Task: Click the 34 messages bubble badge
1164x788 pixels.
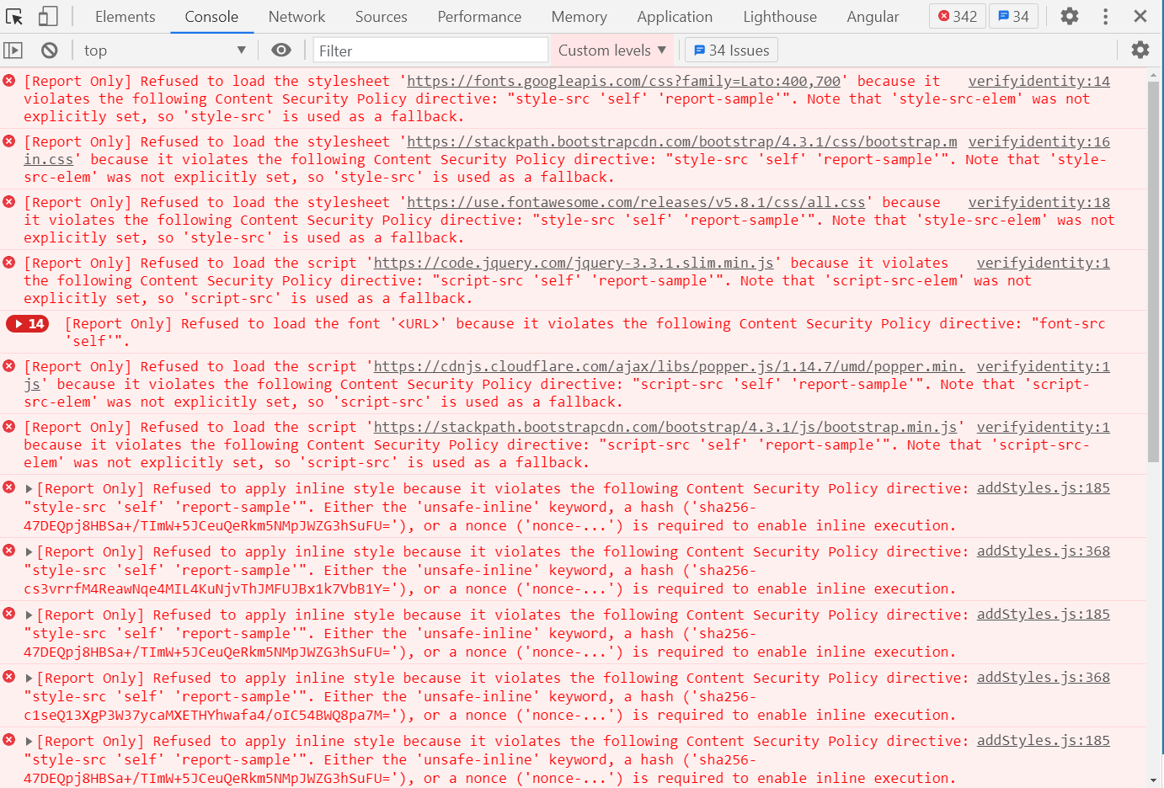Action: [1013, 16]
